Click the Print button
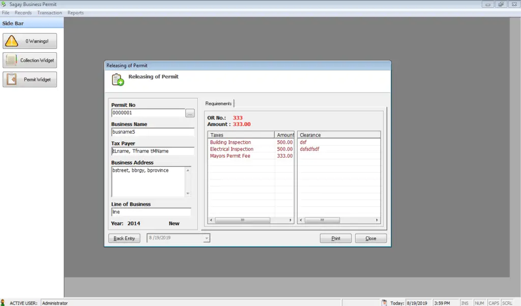Image resolution: width=521 pixels, height=306 pixels. point(335,238)
